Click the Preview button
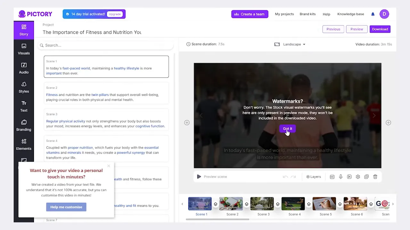 point(357,29)
